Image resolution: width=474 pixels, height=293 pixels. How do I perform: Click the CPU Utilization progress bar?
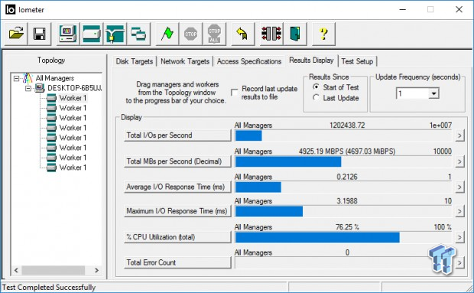tap(343, 237)
